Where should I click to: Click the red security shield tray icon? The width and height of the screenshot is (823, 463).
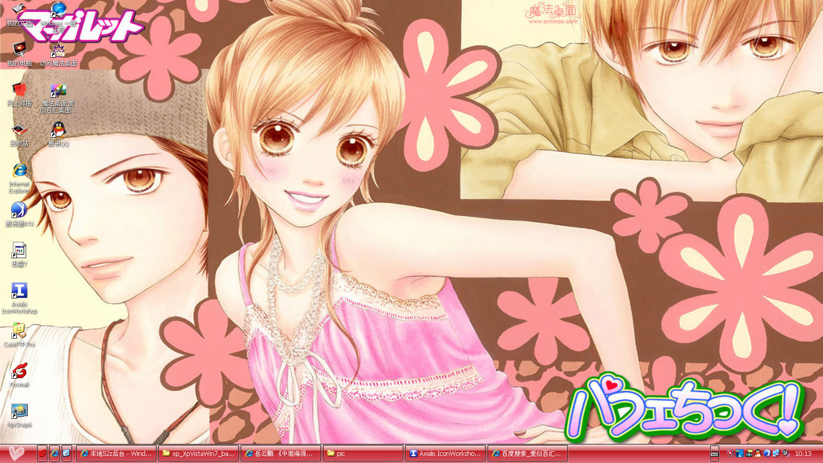pyautogui.click(x=730, y=453)
